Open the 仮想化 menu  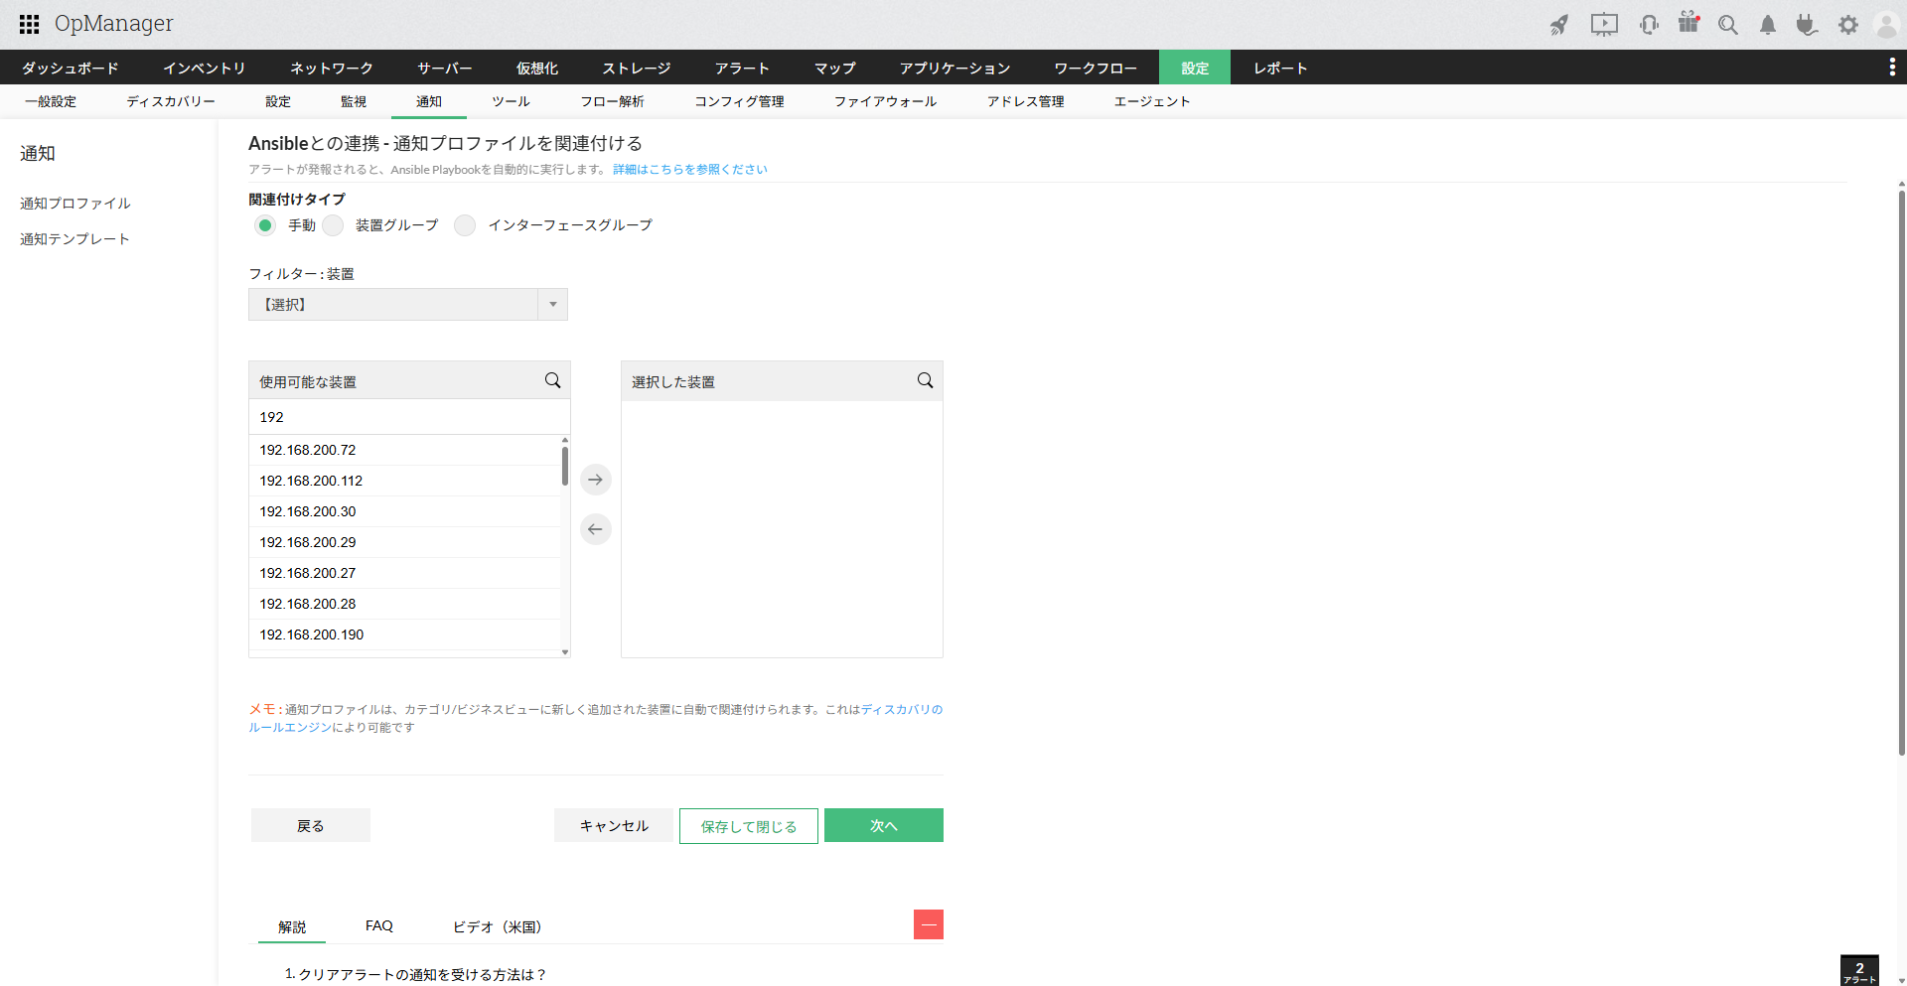[537, 68]
